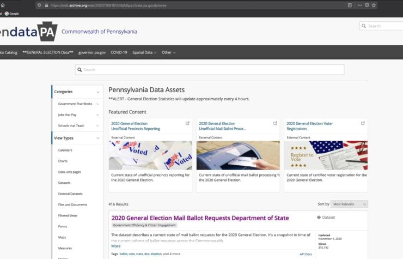Open the page actions ellipsis menu
The width and height of the screenshot is (403, 259).
click(359, 5)
